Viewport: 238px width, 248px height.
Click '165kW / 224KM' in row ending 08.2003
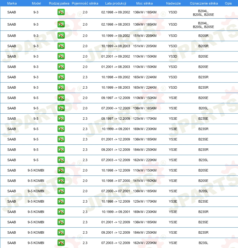click(145, 87)
